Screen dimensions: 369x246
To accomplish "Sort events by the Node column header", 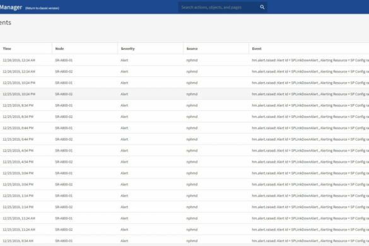I will coord(59,49).
